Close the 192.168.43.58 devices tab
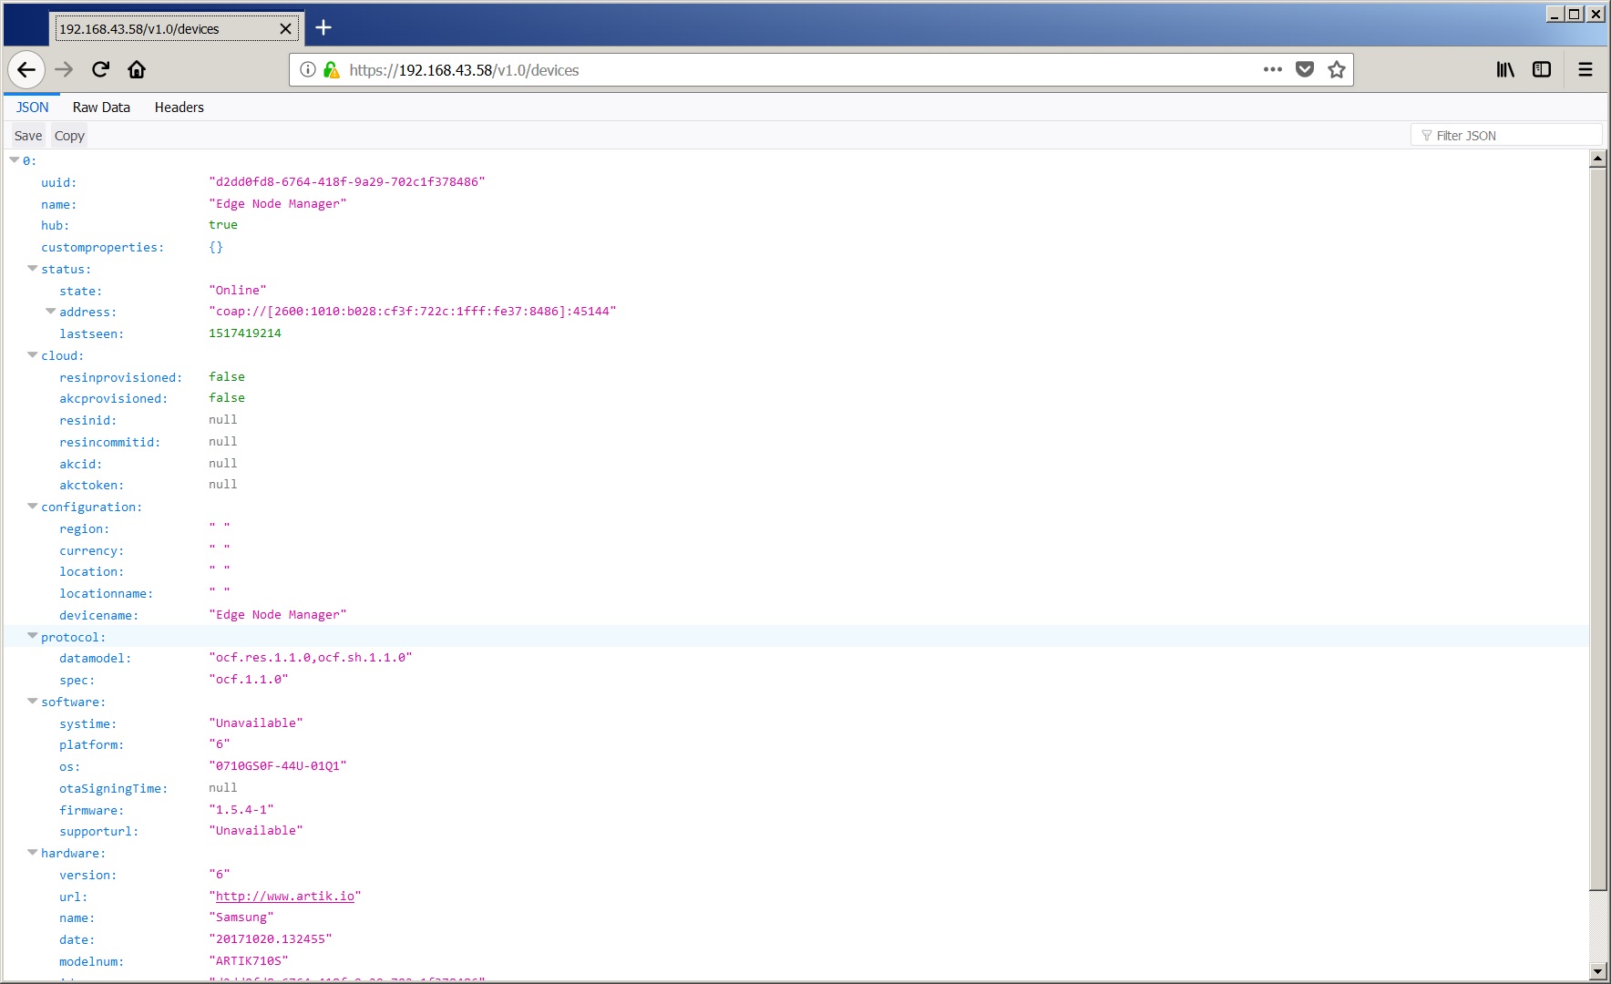The height and width of the screenshot is (984, 1611). tap(285, 28)
